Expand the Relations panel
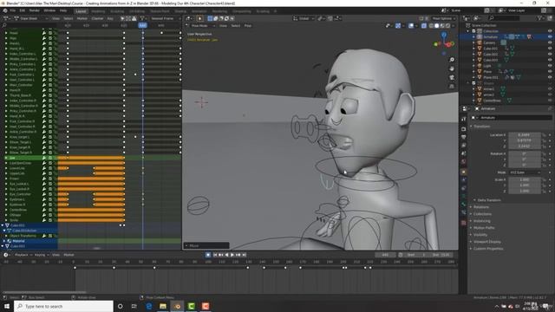This screenshot has height=312, width=555. (x=481, y=207)
